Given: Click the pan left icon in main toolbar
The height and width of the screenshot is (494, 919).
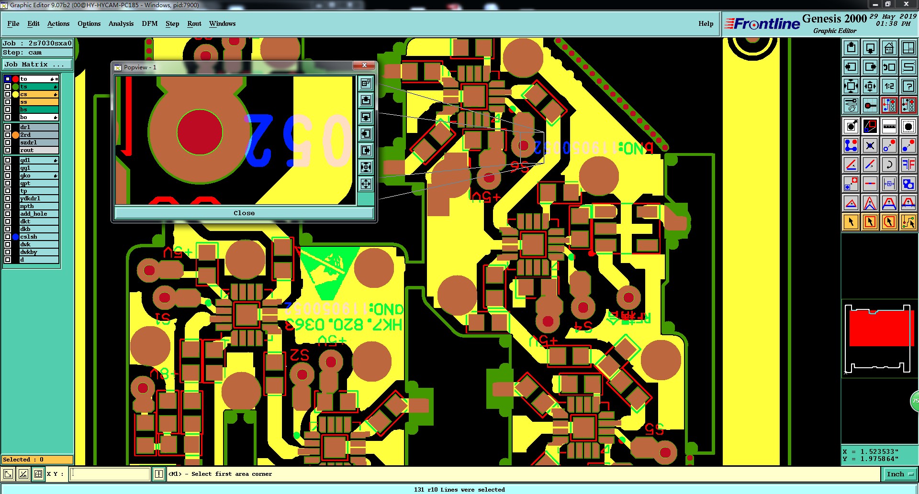Looking at the screenshot, I should coord(851,67).
